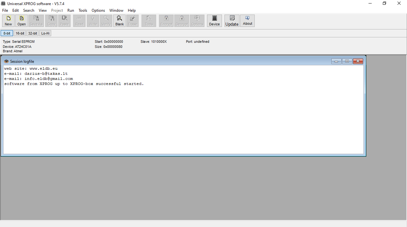Toggle the Lo-Hi byte order
Viewport: 407px width, 227px height.
click(x=45, y=33)
